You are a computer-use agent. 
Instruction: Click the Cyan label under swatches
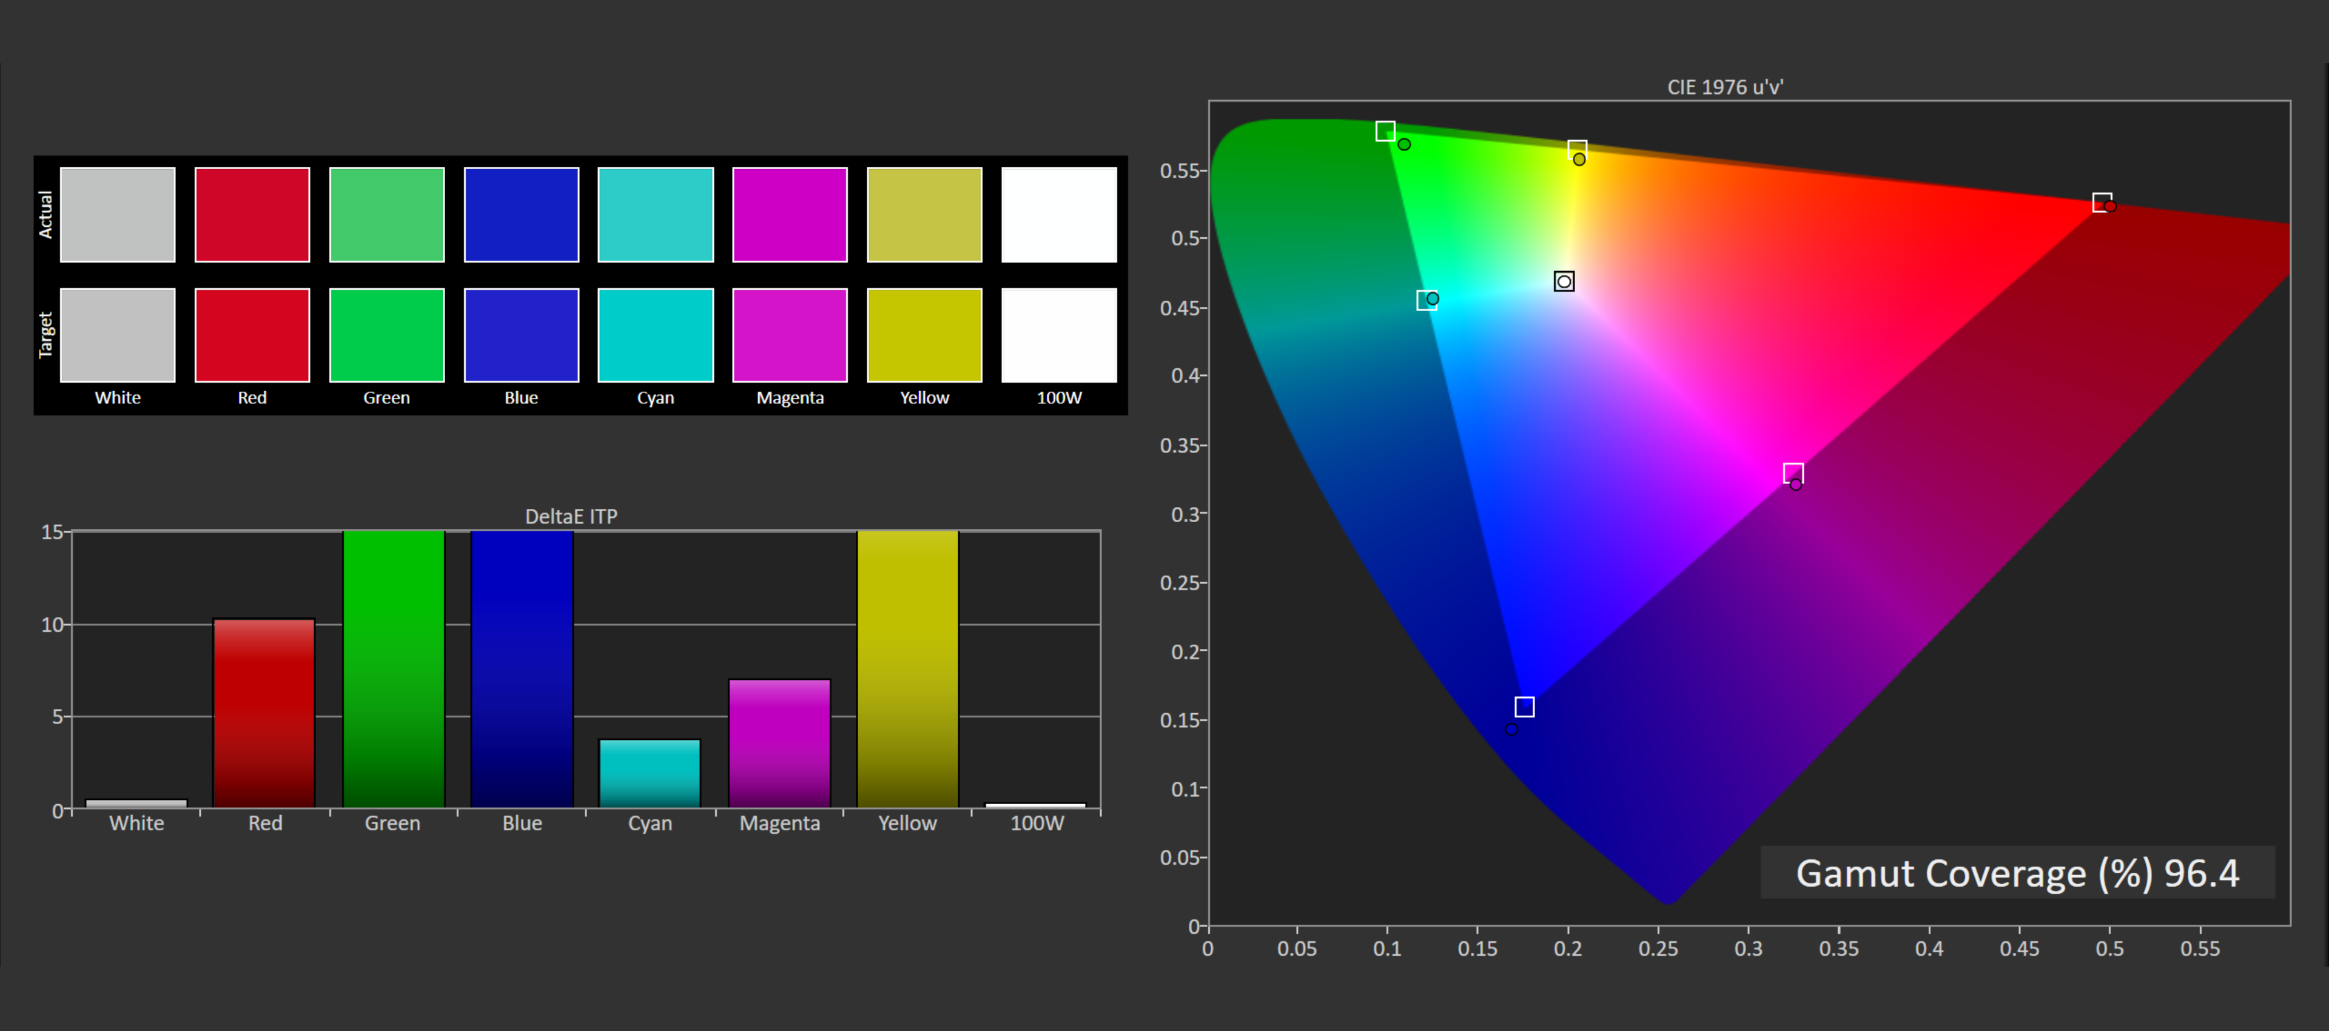[656, 398]
